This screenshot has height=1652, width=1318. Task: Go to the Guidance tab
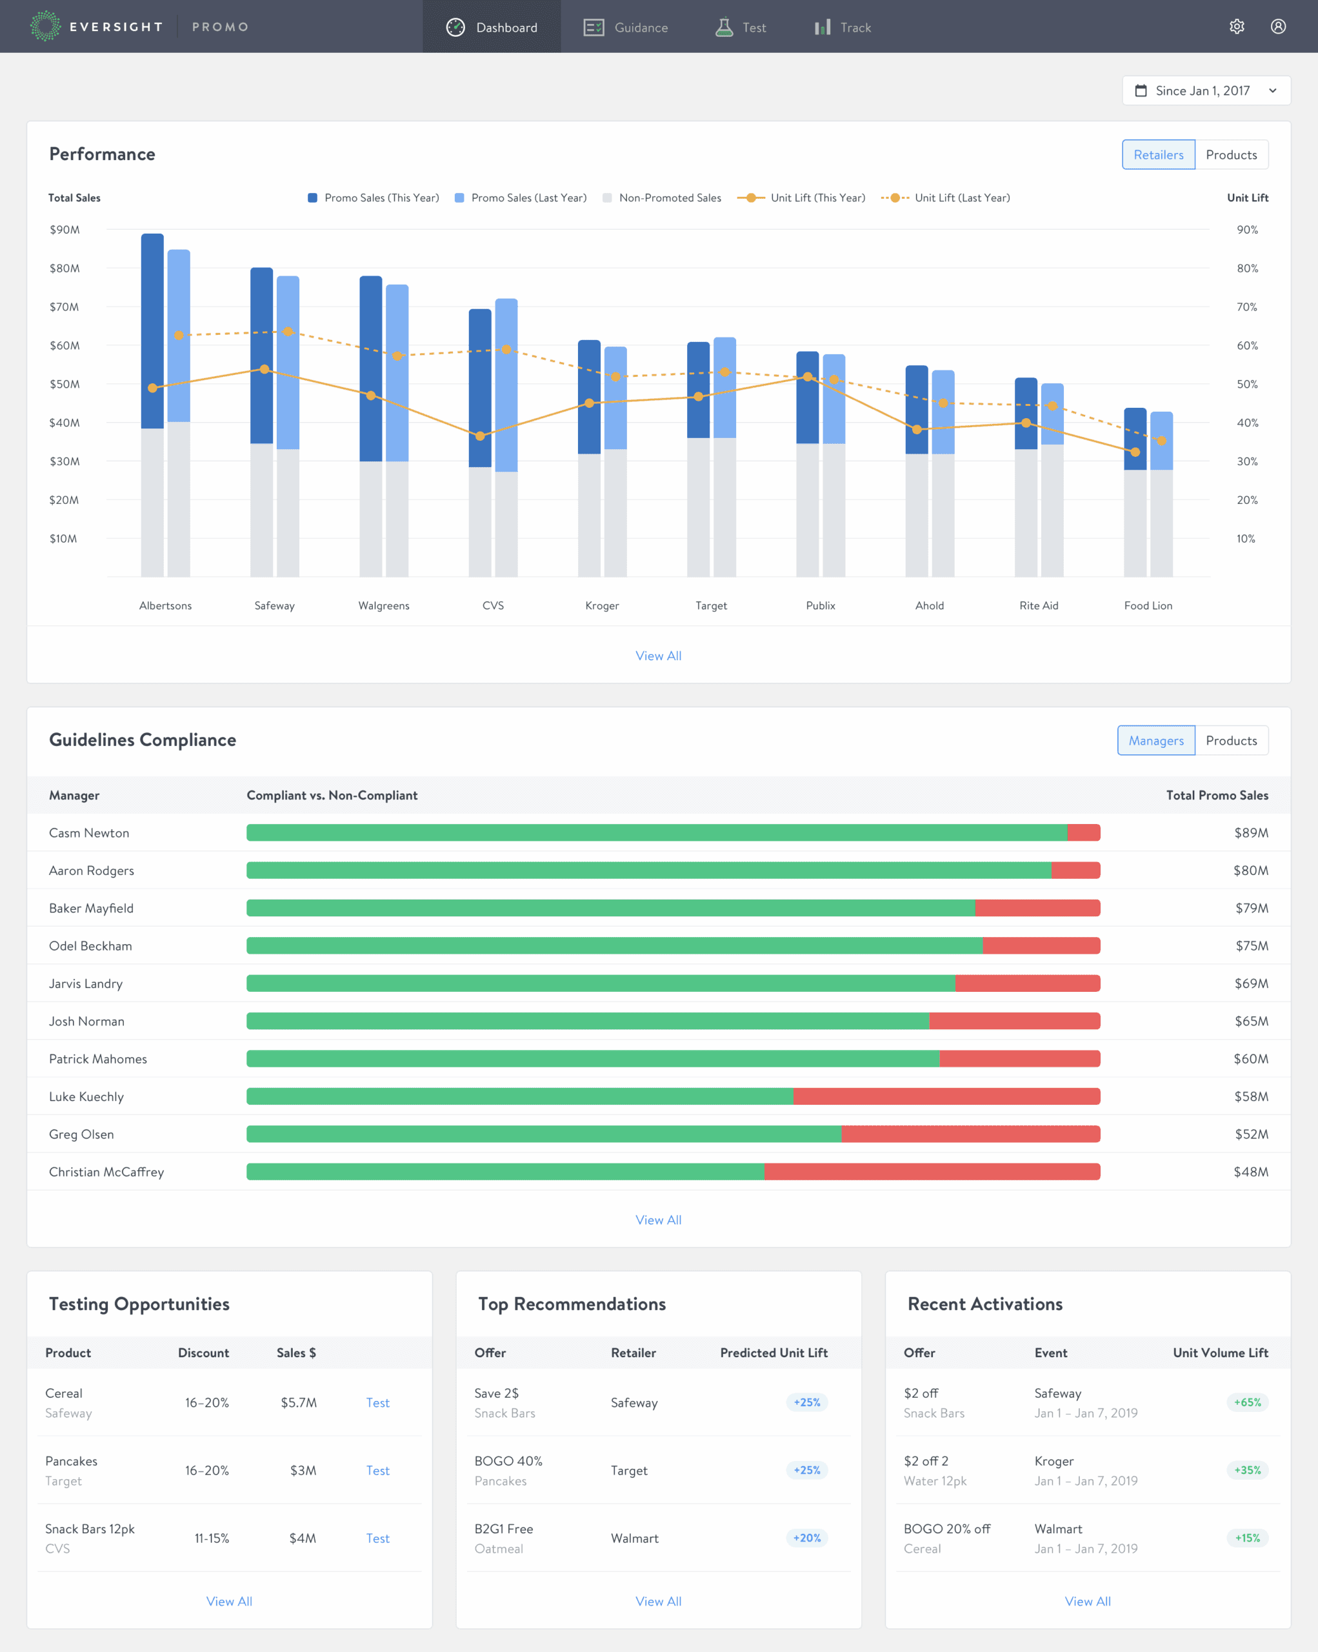pyautogui.click(x=626, y=27)
